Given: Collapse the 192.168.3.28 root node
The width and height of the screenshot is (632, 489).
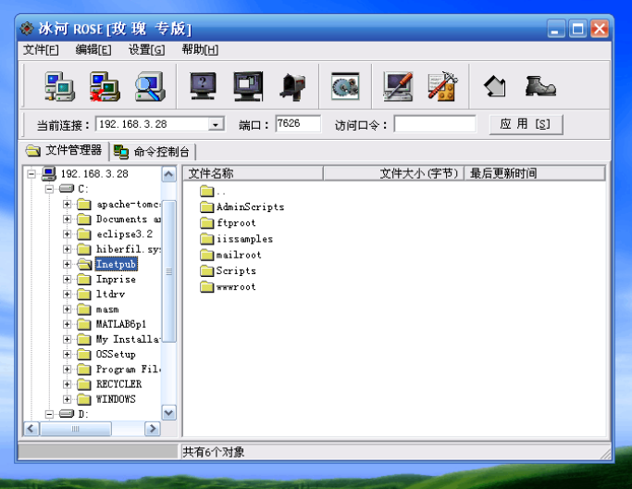Looking at the screenshot, I should (x=31, y=174).
